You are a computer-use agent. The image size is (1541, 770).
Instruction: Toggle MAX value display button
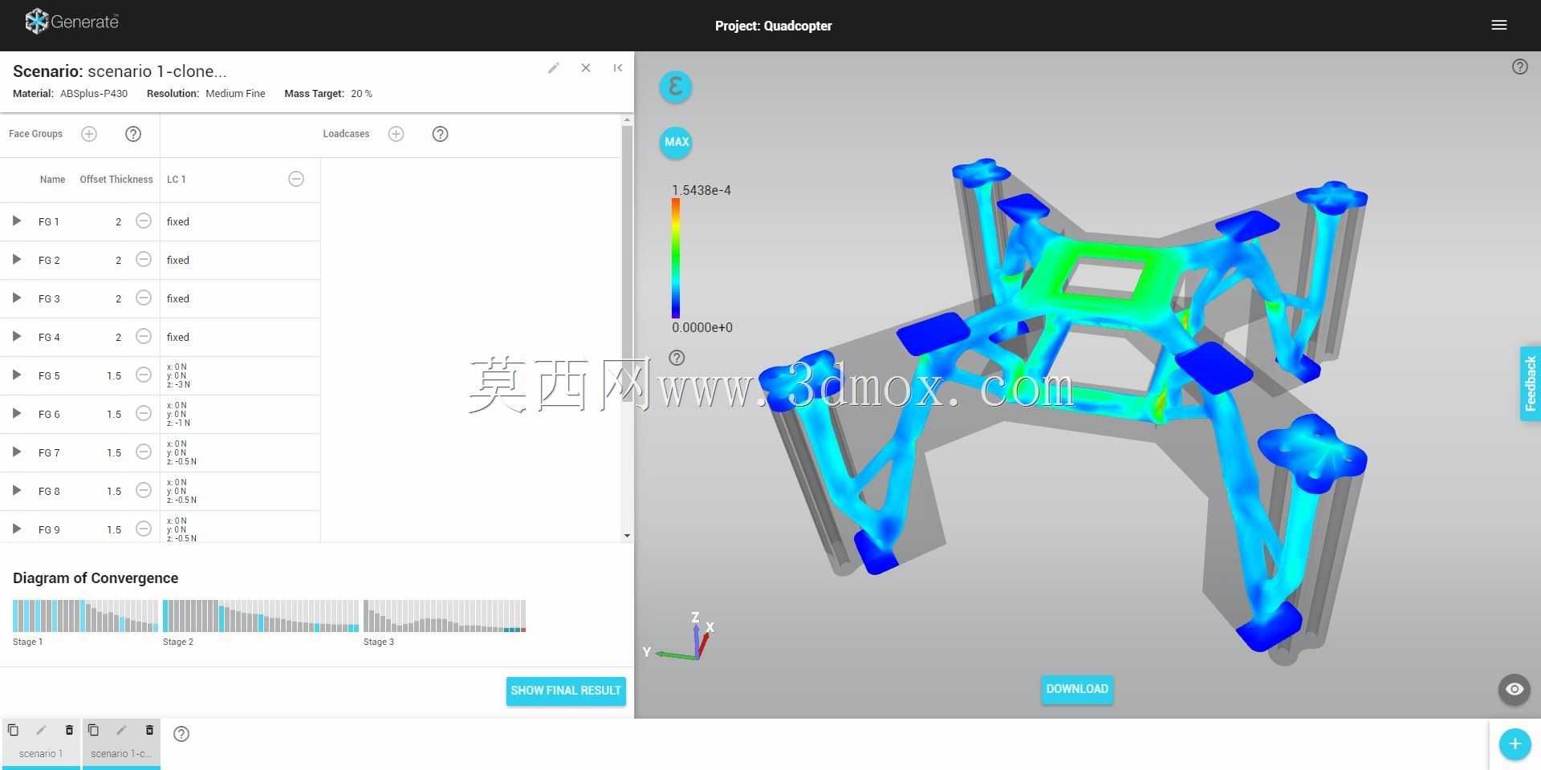tap(676, 142)
